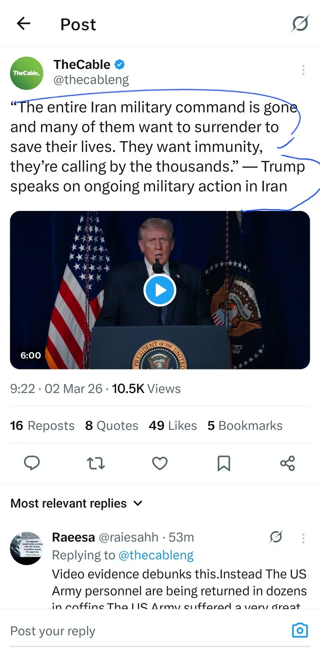Viewport: 320px width, 651px height.
Task: Play the Trump speech video
Action: [160, 290]
